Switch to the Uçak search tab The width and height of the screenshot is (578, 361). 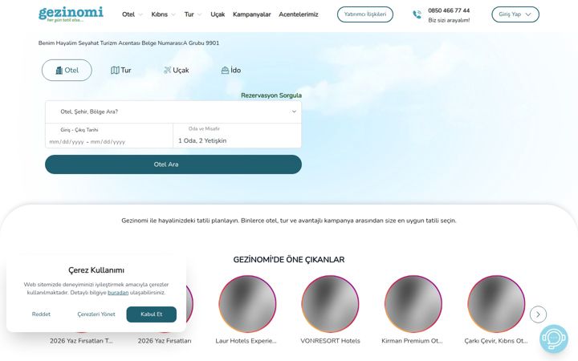point(176,71)
